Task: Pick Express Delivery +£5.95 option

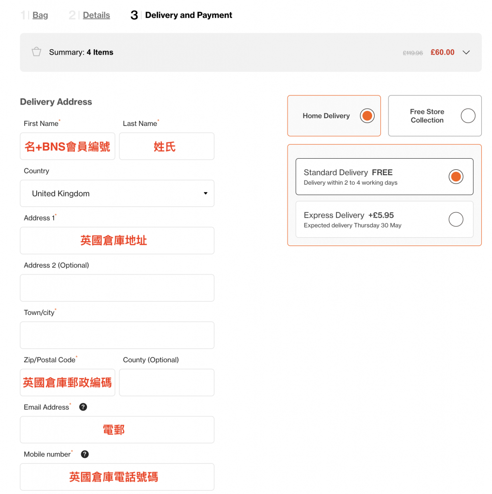Action: click(x=455, y=220)
